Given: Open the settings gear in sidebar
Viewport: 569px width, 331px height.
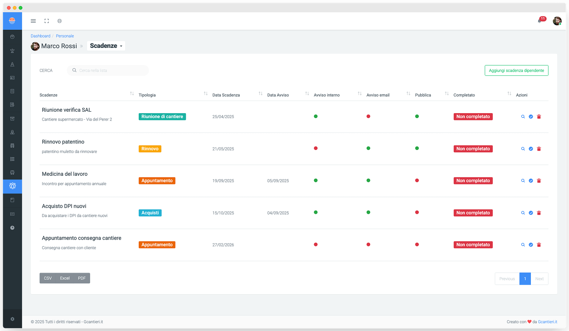Looking at the screenshot, I should [x=12, y=319].
